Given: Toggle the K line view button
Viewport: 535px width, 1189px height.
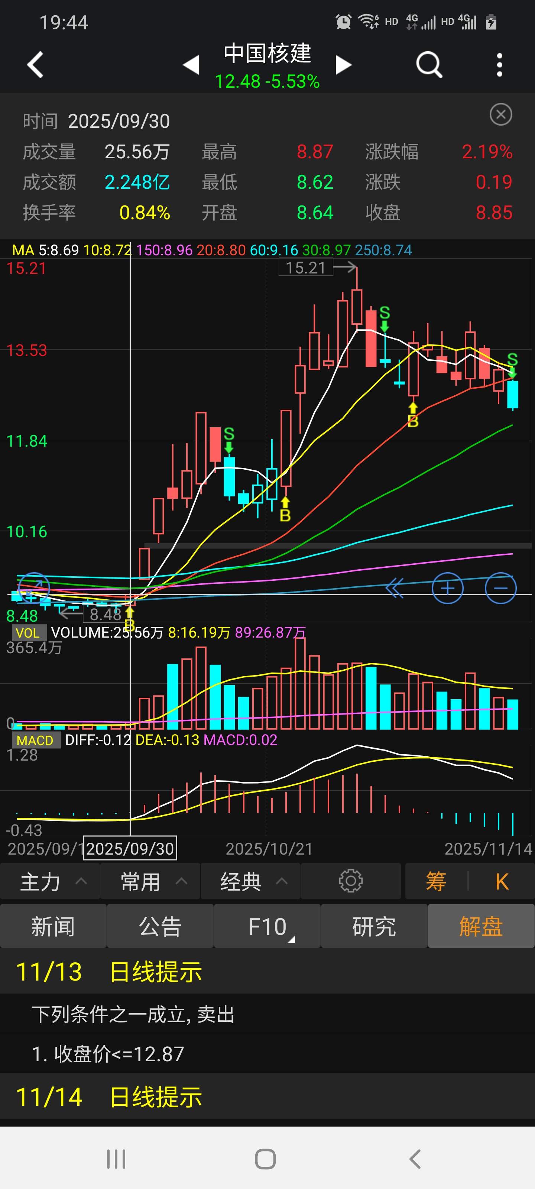Looking at the screenshot, I should coord(502,881).
